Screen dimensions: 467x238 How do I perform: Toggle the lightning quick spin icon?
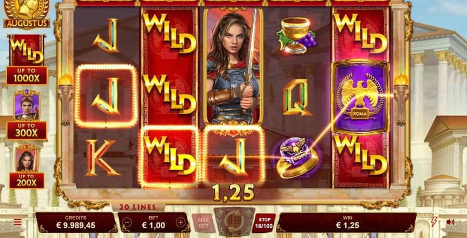point(434,222)
